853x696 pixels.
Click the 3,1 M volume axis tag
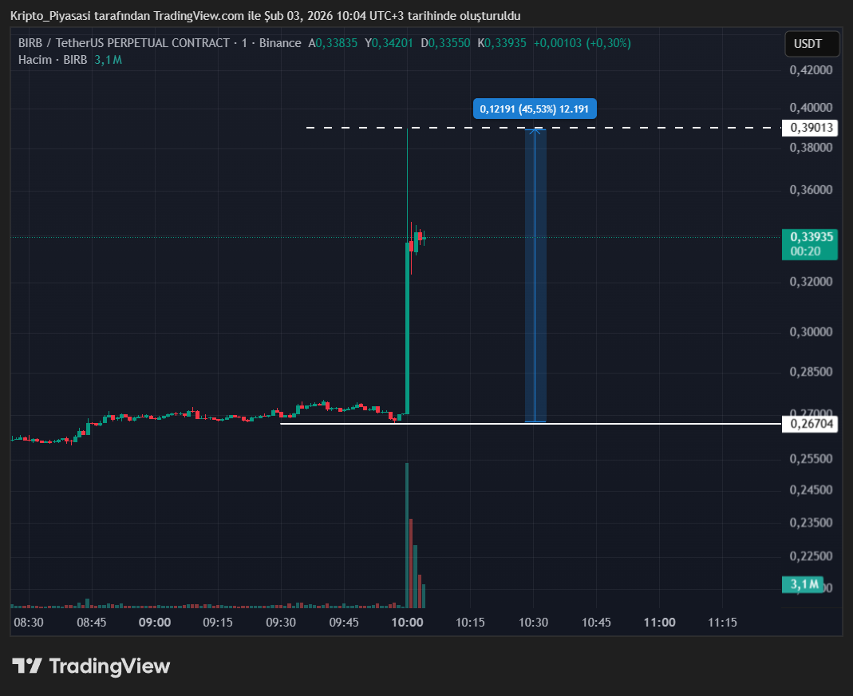pos(803,584)
